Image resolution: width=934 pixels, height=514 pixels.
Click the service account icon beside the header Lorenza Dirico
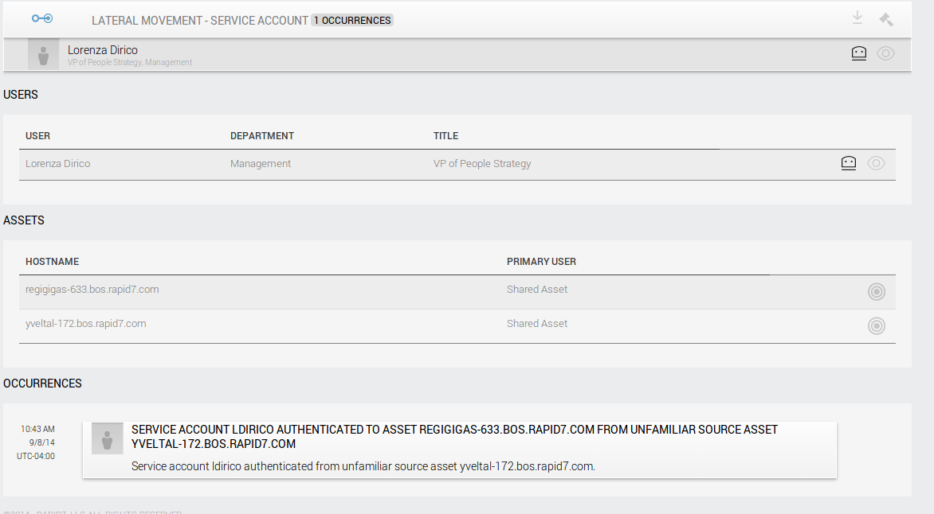click(858, 53)
